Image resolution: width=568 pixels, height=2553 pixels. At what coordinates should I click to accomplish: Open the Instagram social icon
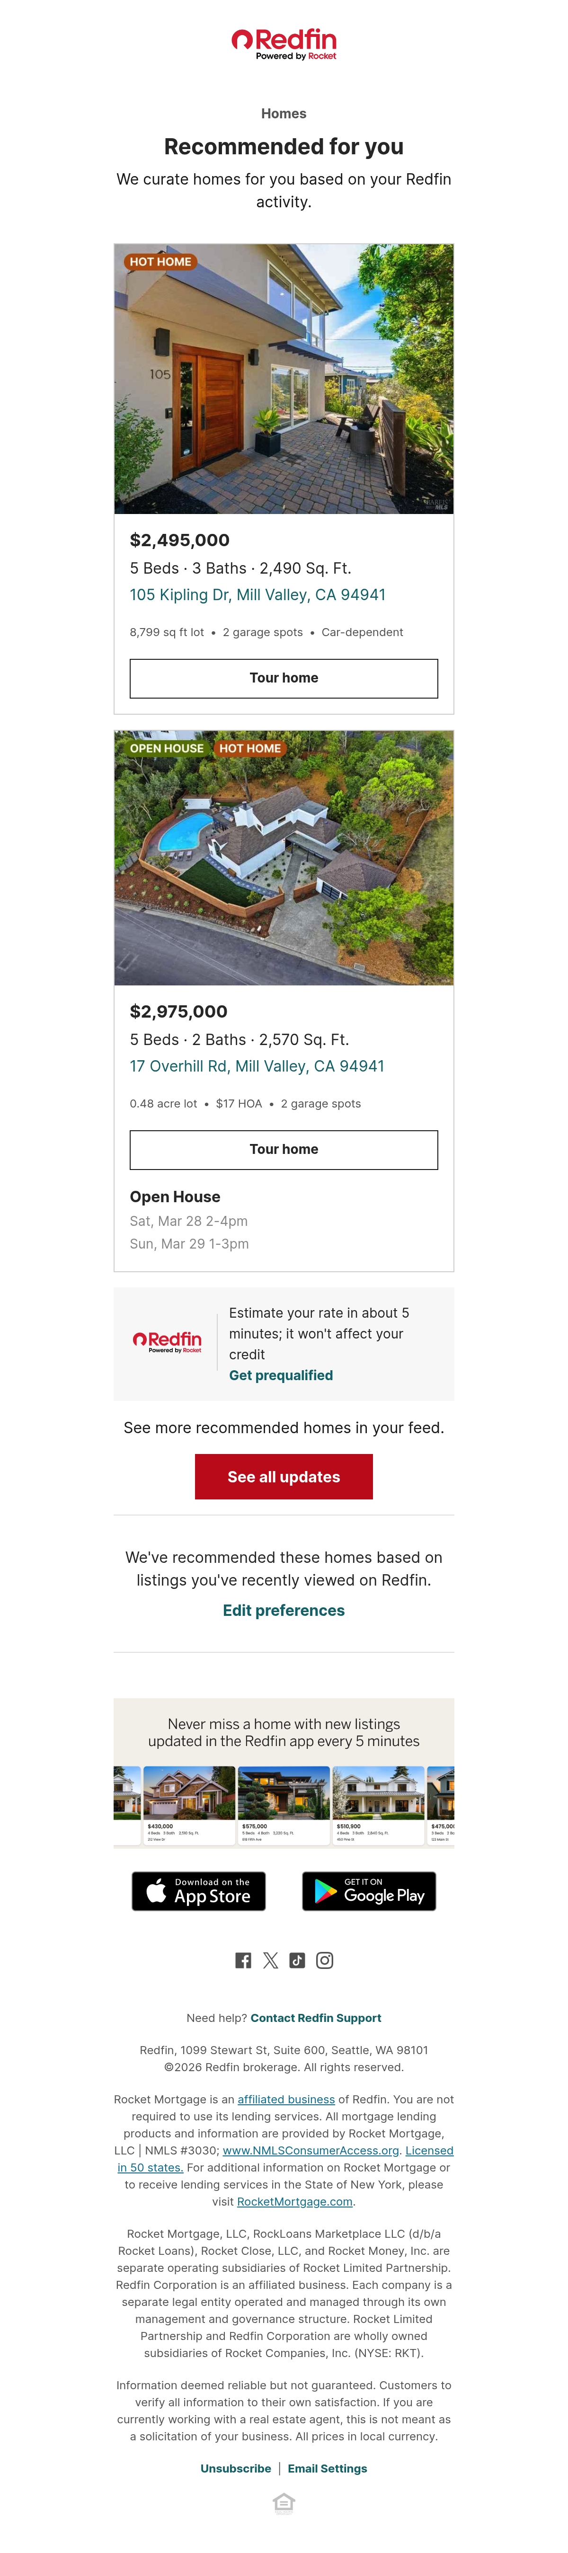[324, 1959]
